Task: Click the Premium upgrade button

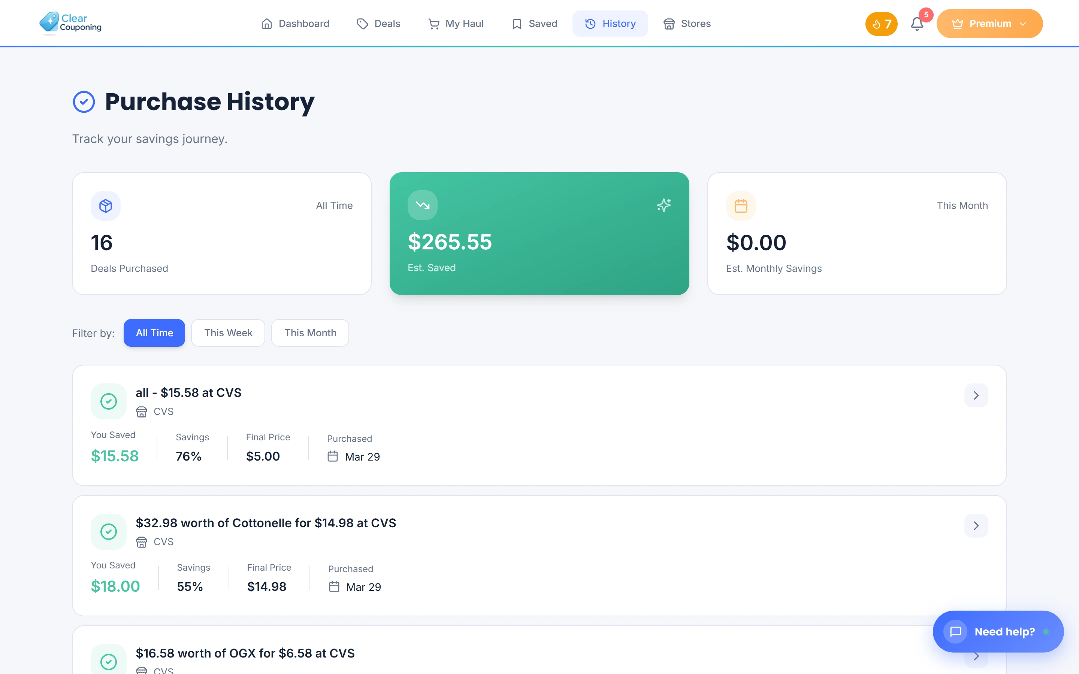Action: (989, 23)
